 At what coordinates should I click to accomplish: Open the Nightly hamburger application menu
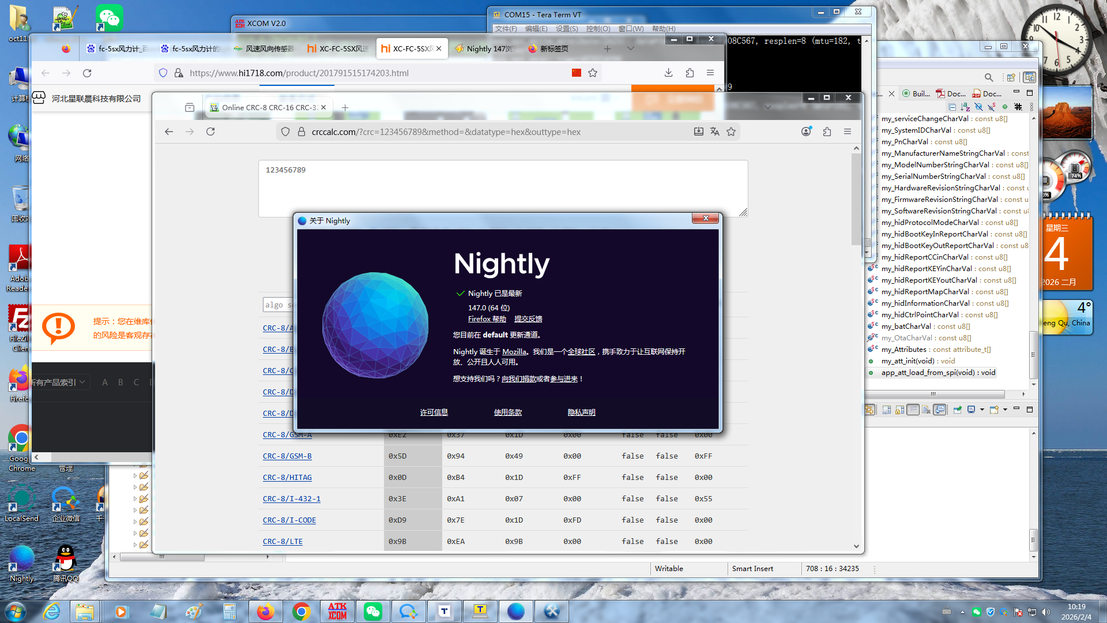848,132
